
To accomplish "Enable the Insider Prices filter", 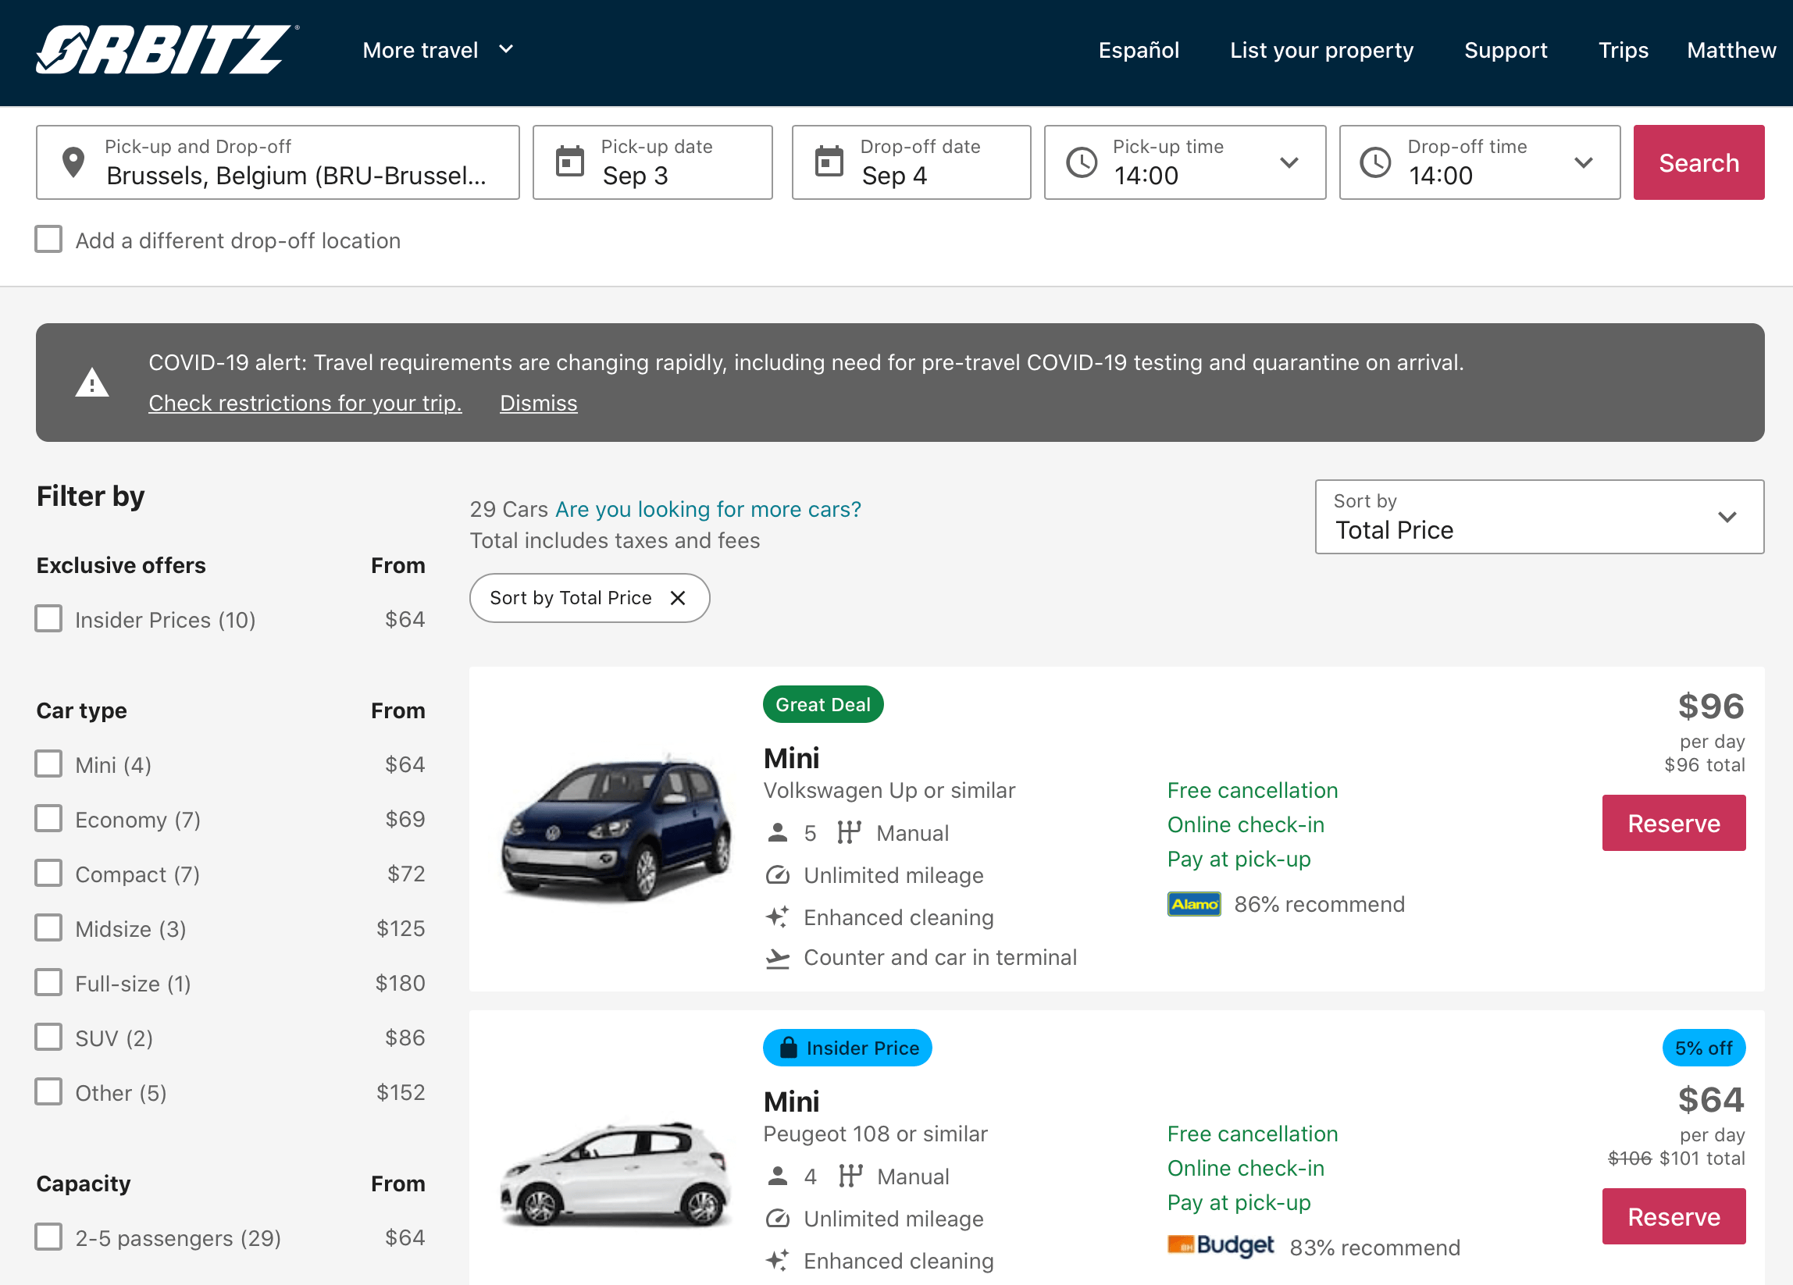I will coord(48,618).
